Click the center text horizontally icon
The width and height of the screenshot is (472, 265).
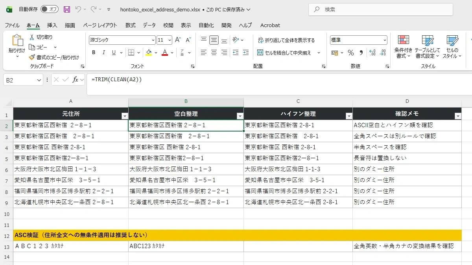[x=214, y=53]
